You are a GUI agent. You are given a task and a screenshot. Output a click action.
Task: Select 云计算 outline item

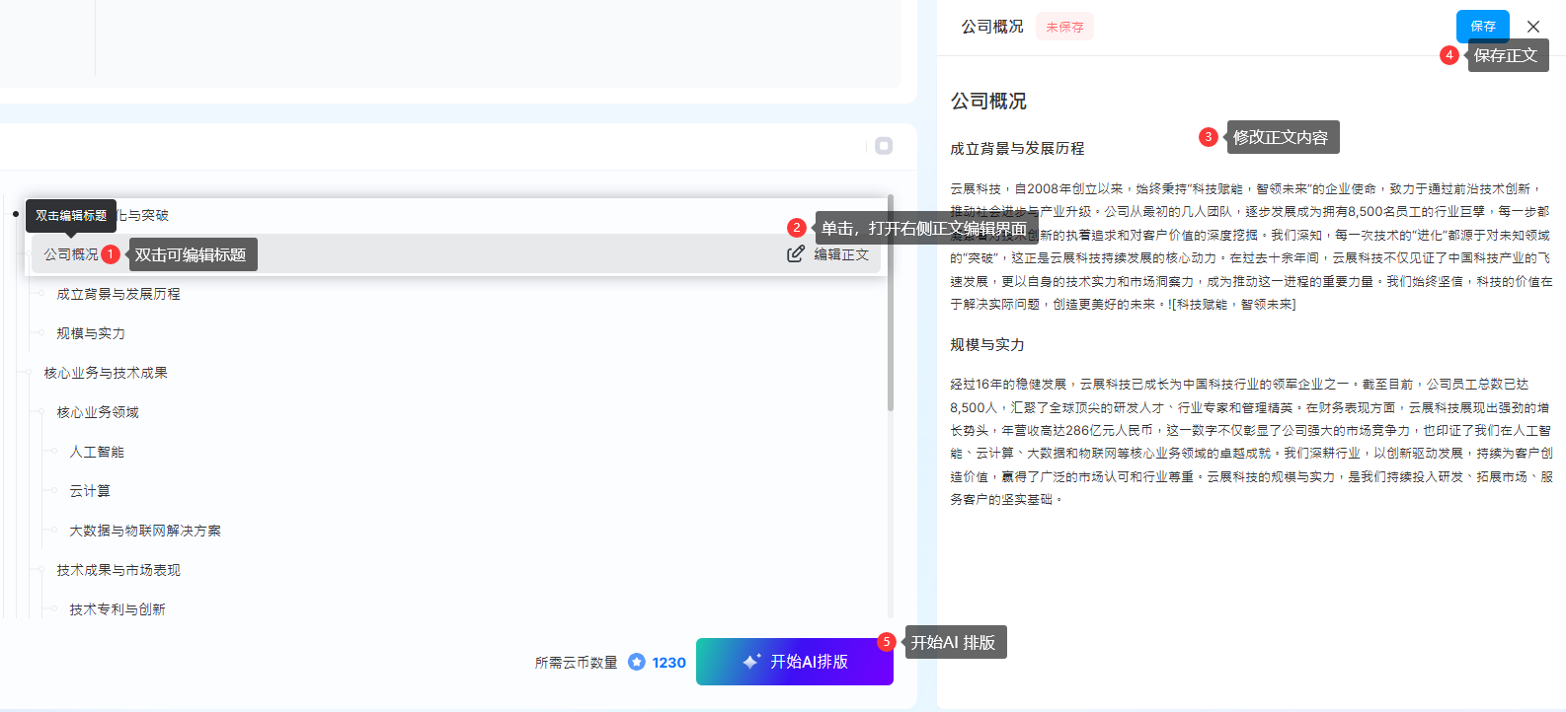click(90, 491)
